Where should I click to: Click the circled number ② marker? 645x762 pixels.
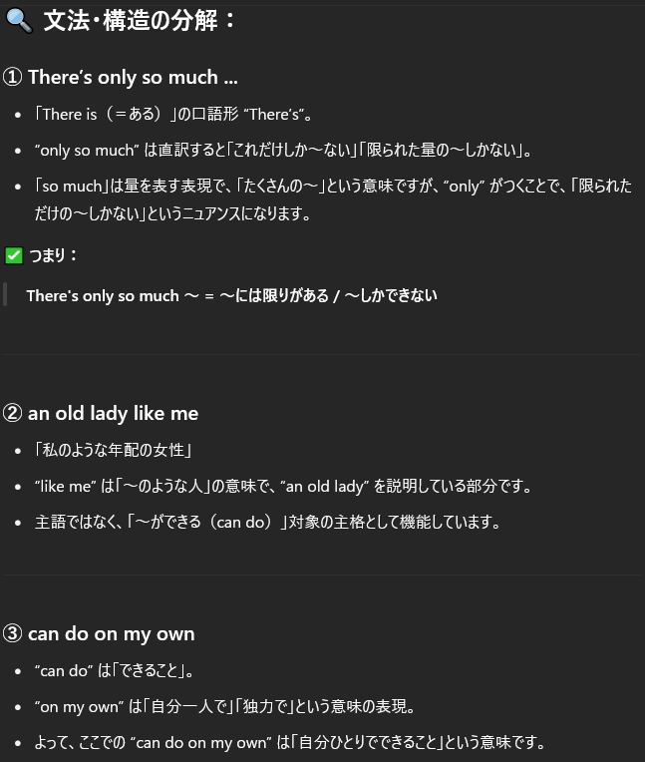click(12, 413)
